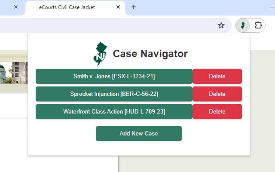
Task: Delete the Waterfront Class Action case
Action: [217, 112]
